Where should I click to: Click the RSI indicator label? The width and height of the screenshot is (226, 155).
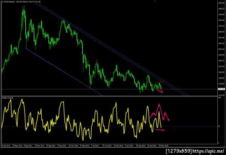(x=8, y=98)
